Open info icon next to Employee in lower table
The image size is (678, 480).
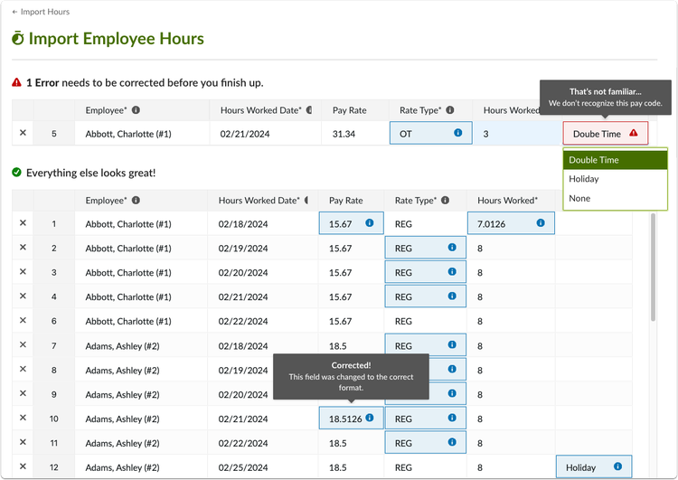pyautogui.click(x=136, y=200)
